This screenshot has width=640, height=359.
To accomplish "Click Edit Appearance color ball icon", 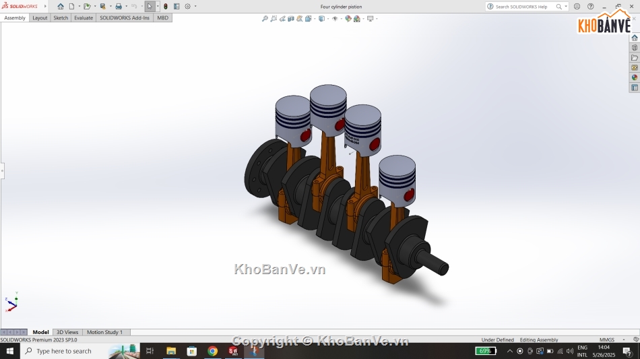I will 348,18.
